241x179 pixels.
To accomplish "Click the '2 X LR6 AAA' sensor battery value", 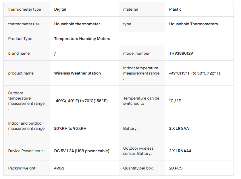I will (x=180, y=151).
